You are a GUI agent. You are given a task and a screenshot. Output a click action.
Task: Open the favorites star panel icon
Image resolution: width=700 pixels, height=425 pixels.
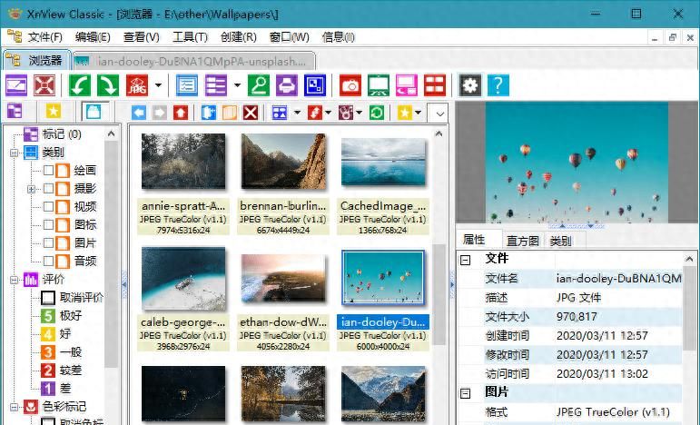click(54, 111)
